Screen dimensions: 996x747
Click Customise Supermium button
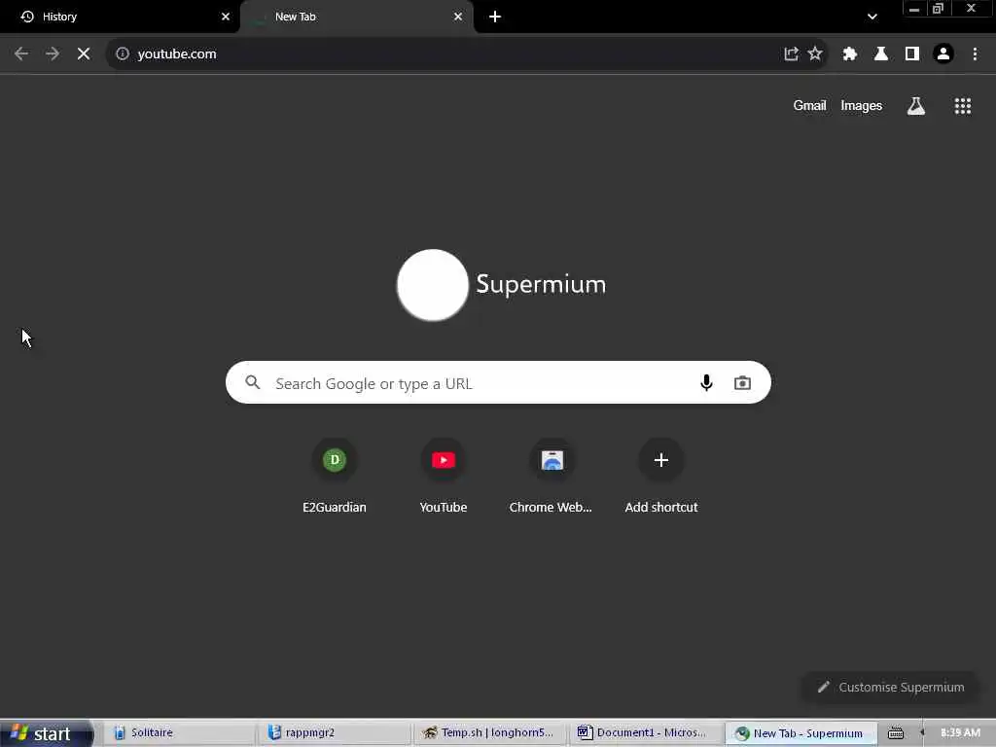coord(891,688)
